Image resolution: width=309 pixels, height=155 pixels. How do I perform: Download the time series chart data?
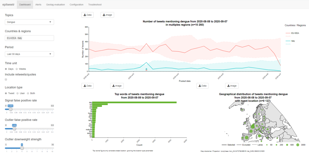click(87, 15)
